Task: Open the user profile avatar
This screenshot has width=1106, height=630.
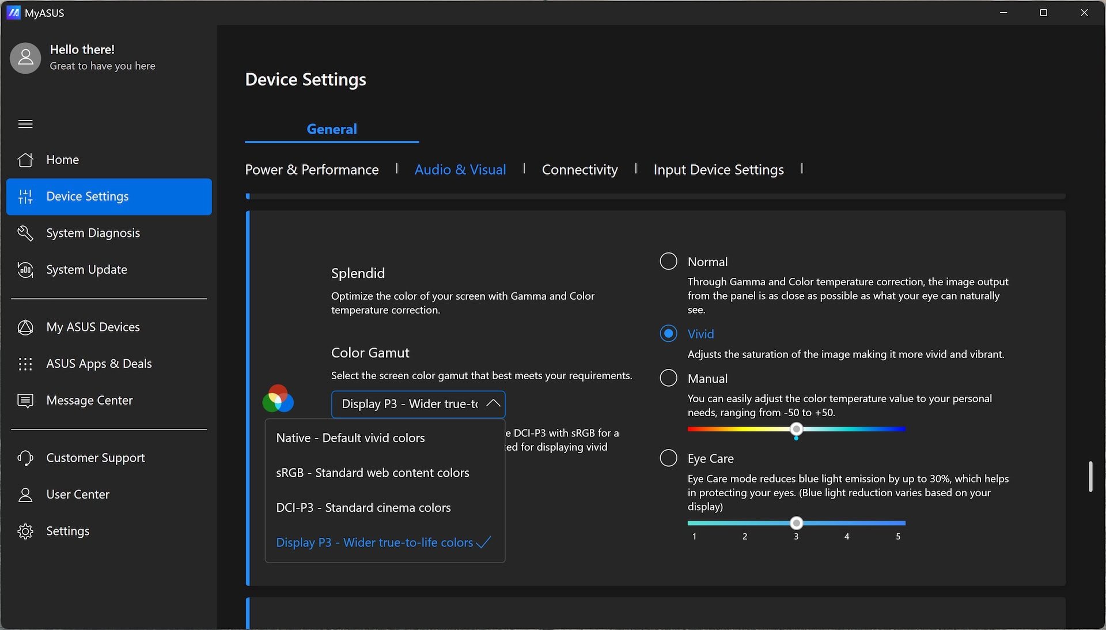Action: (x=25, y=58)
